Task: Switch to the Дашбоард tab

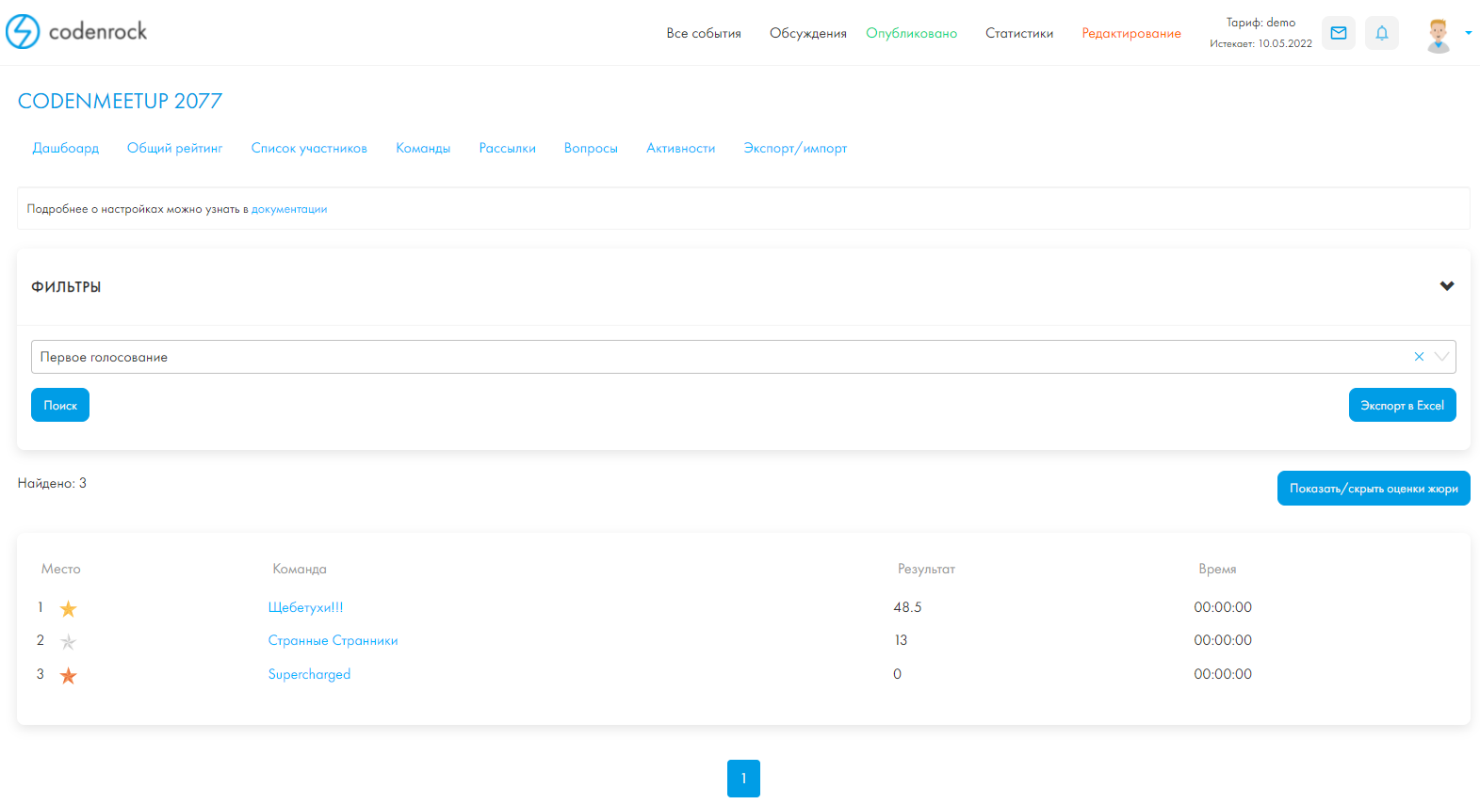Action: tap(66, 148)
